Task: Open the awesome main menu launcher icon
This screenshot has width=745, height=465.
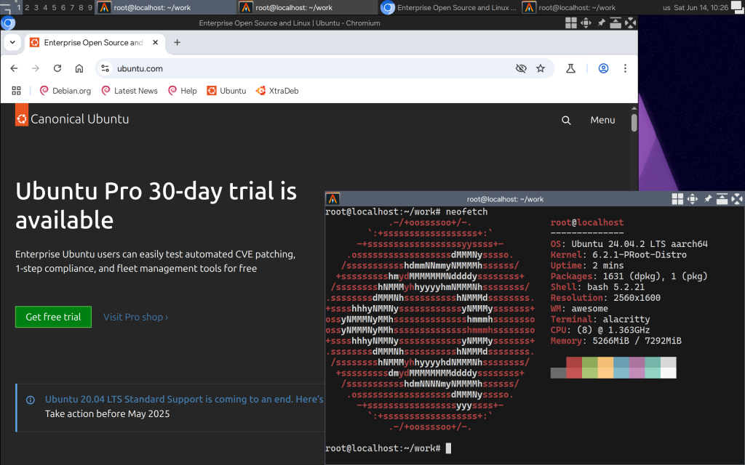Action: [6, 7]
